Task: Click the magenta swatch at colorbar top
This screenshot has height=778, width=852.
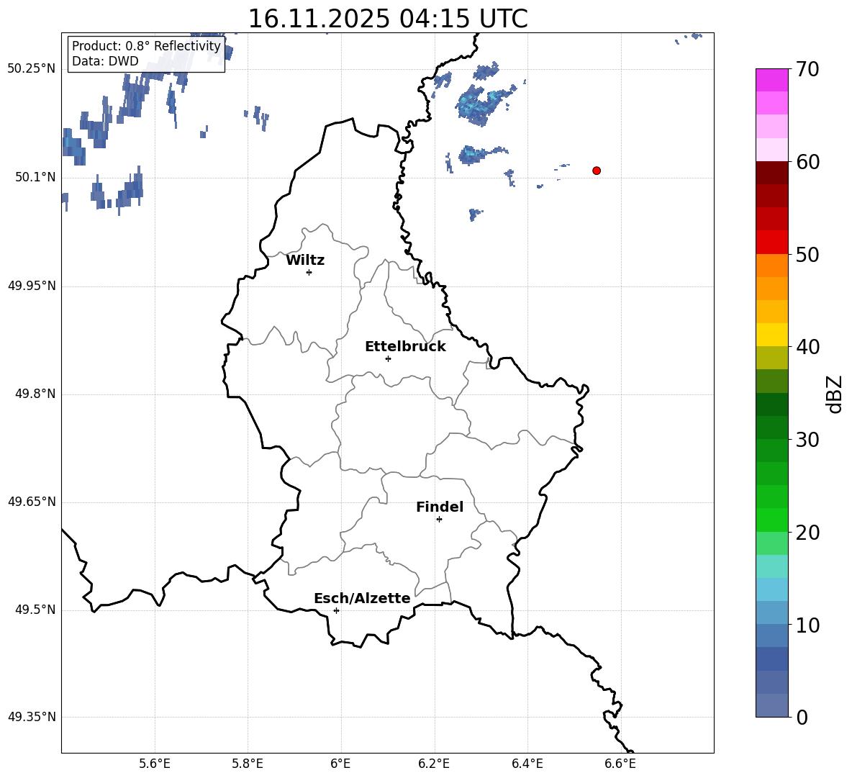Action: pyautogui.click(x=771, y=80)
